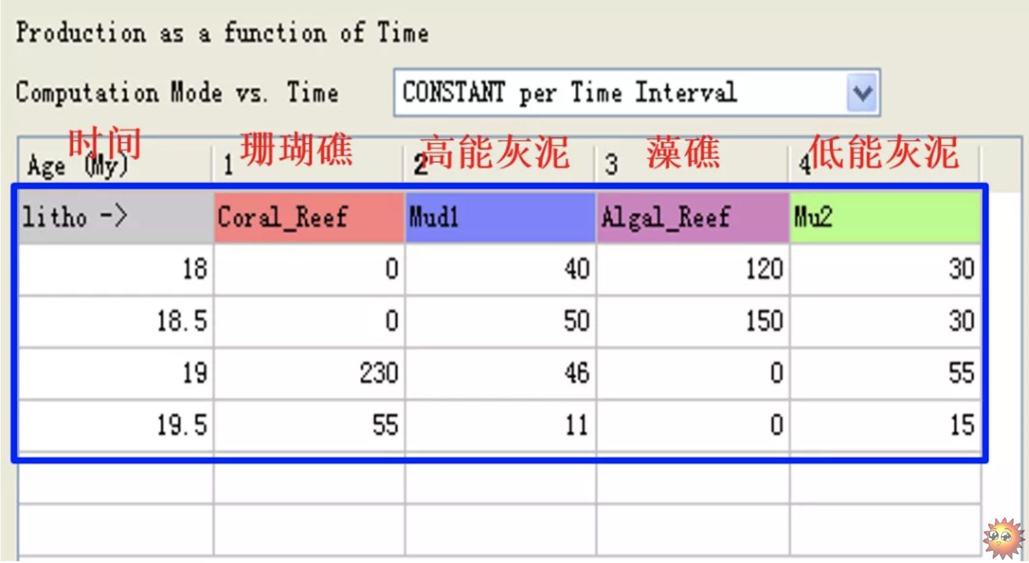Click Mu2 value 15 in row 19.5
Image resolution: width=1029 pixels, height=563 pixels.
tap(886, 425)
